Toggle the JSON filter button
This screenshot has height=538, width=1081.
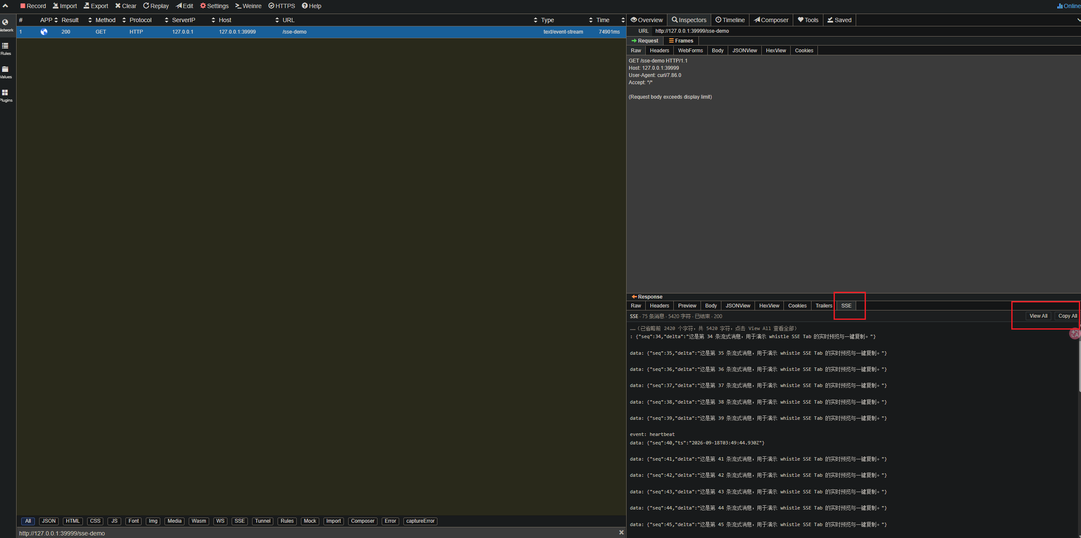[49, 521]
